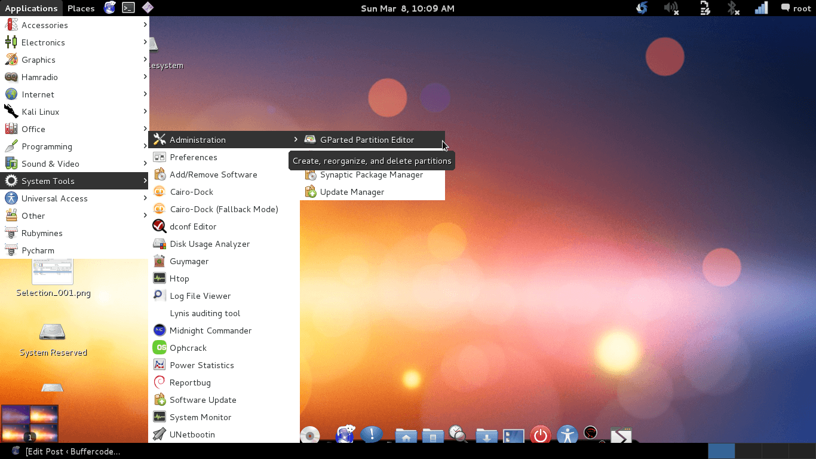Switch to the Edit Post Buffercode window
This screenshot has height=459, width=816.
(66, 451)
